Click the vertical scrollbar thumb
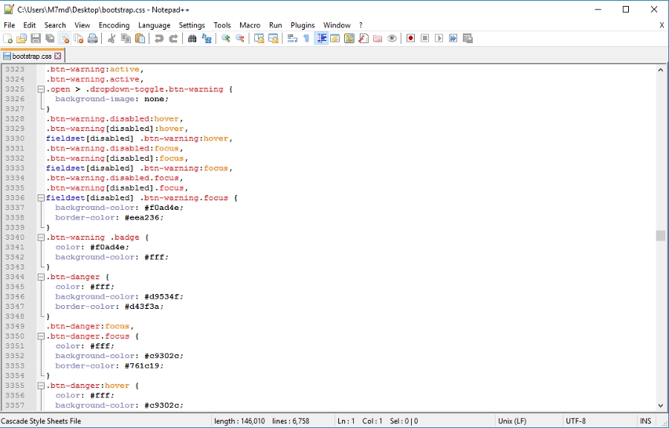The height and width of the screenshot is (428, 669). (x=661, y=235)
